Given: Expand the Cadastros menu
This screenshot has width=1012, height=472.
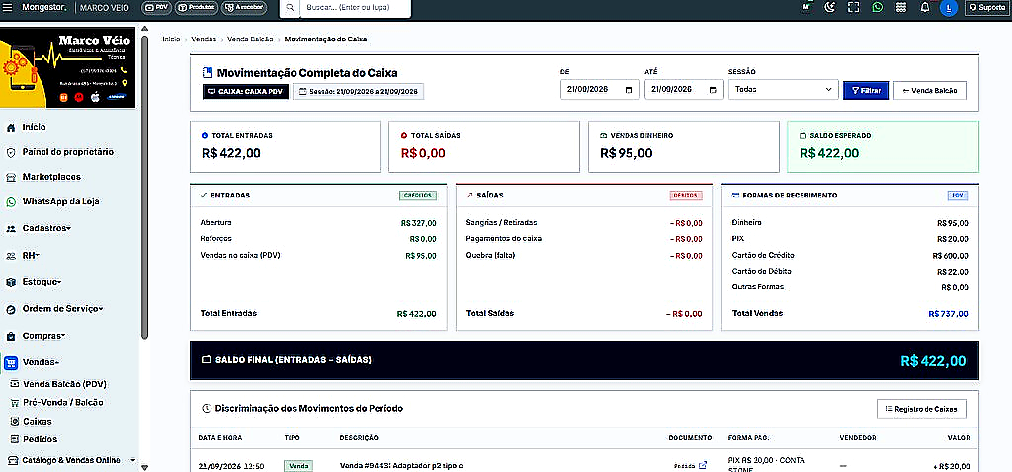Looking at the screenshot, I should pos(46,228).
